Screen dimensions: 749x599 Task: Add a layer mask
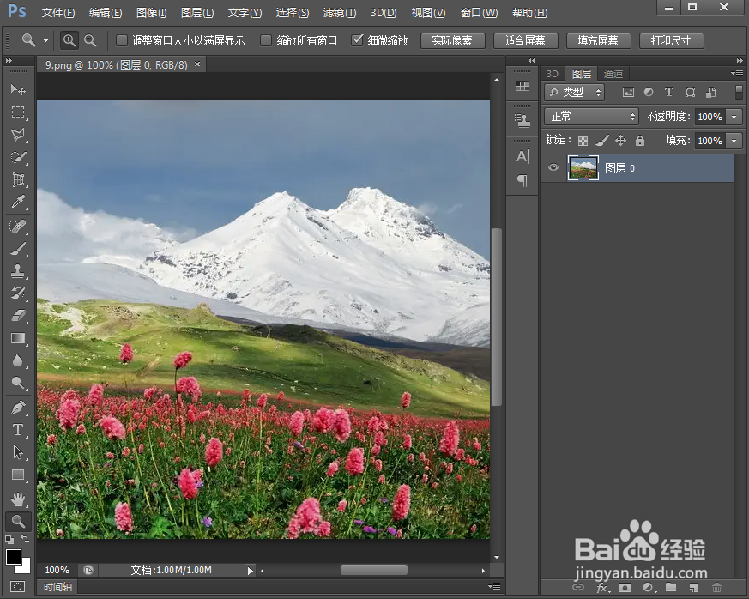pyautogui.click(x=625, y=588)
